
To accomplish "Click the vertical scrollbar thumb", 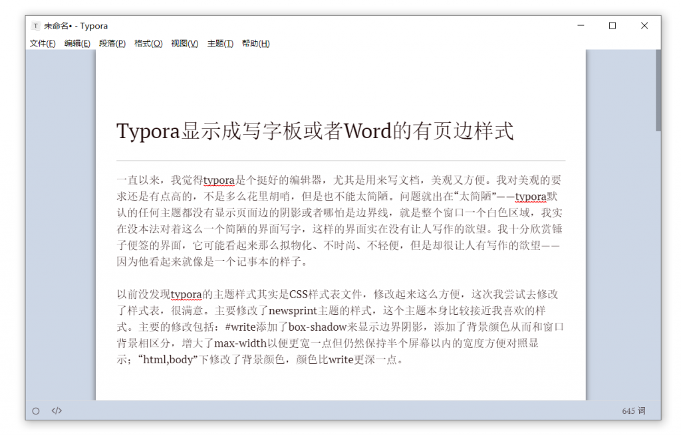I will [658, 90].
